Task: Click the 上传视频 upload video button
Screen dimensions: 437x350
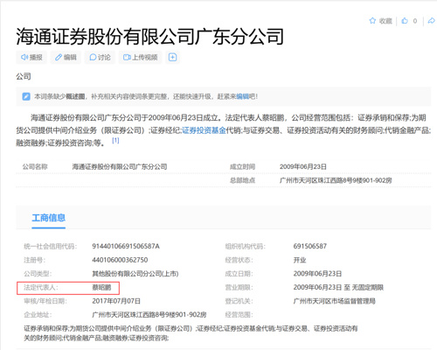Action: [x=140, y=57]
